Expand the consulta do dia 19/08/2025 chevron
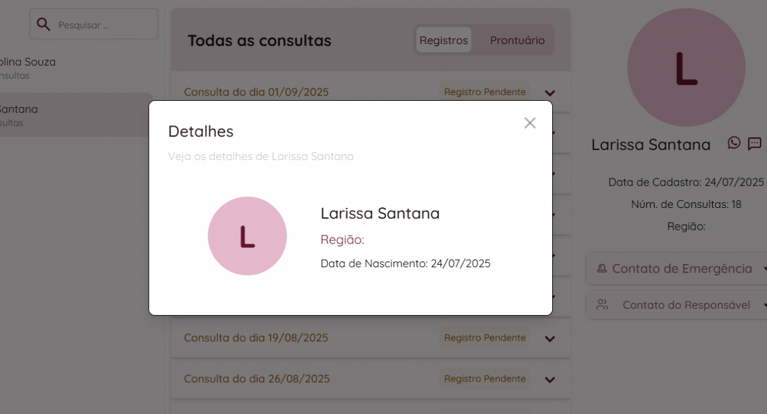767x414 pixels. pos(550,338)
